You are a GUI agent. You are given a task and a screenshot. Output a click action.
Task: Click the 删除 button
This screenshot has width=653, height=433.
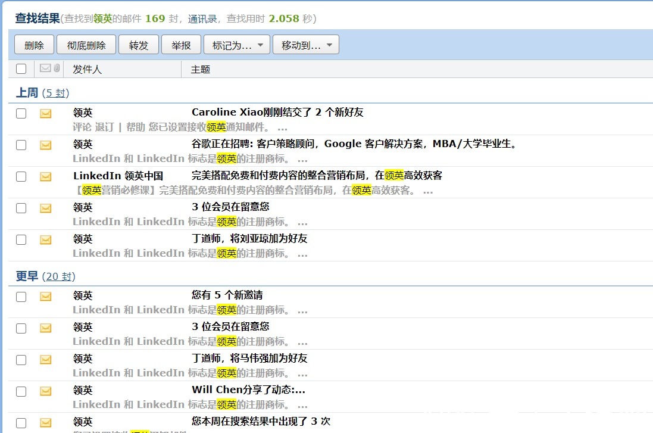point(34,45)
